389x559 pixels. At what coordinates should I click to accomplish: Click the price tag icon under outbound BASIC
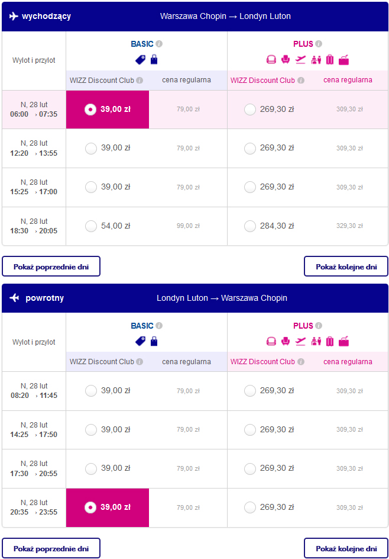[141, 59]
